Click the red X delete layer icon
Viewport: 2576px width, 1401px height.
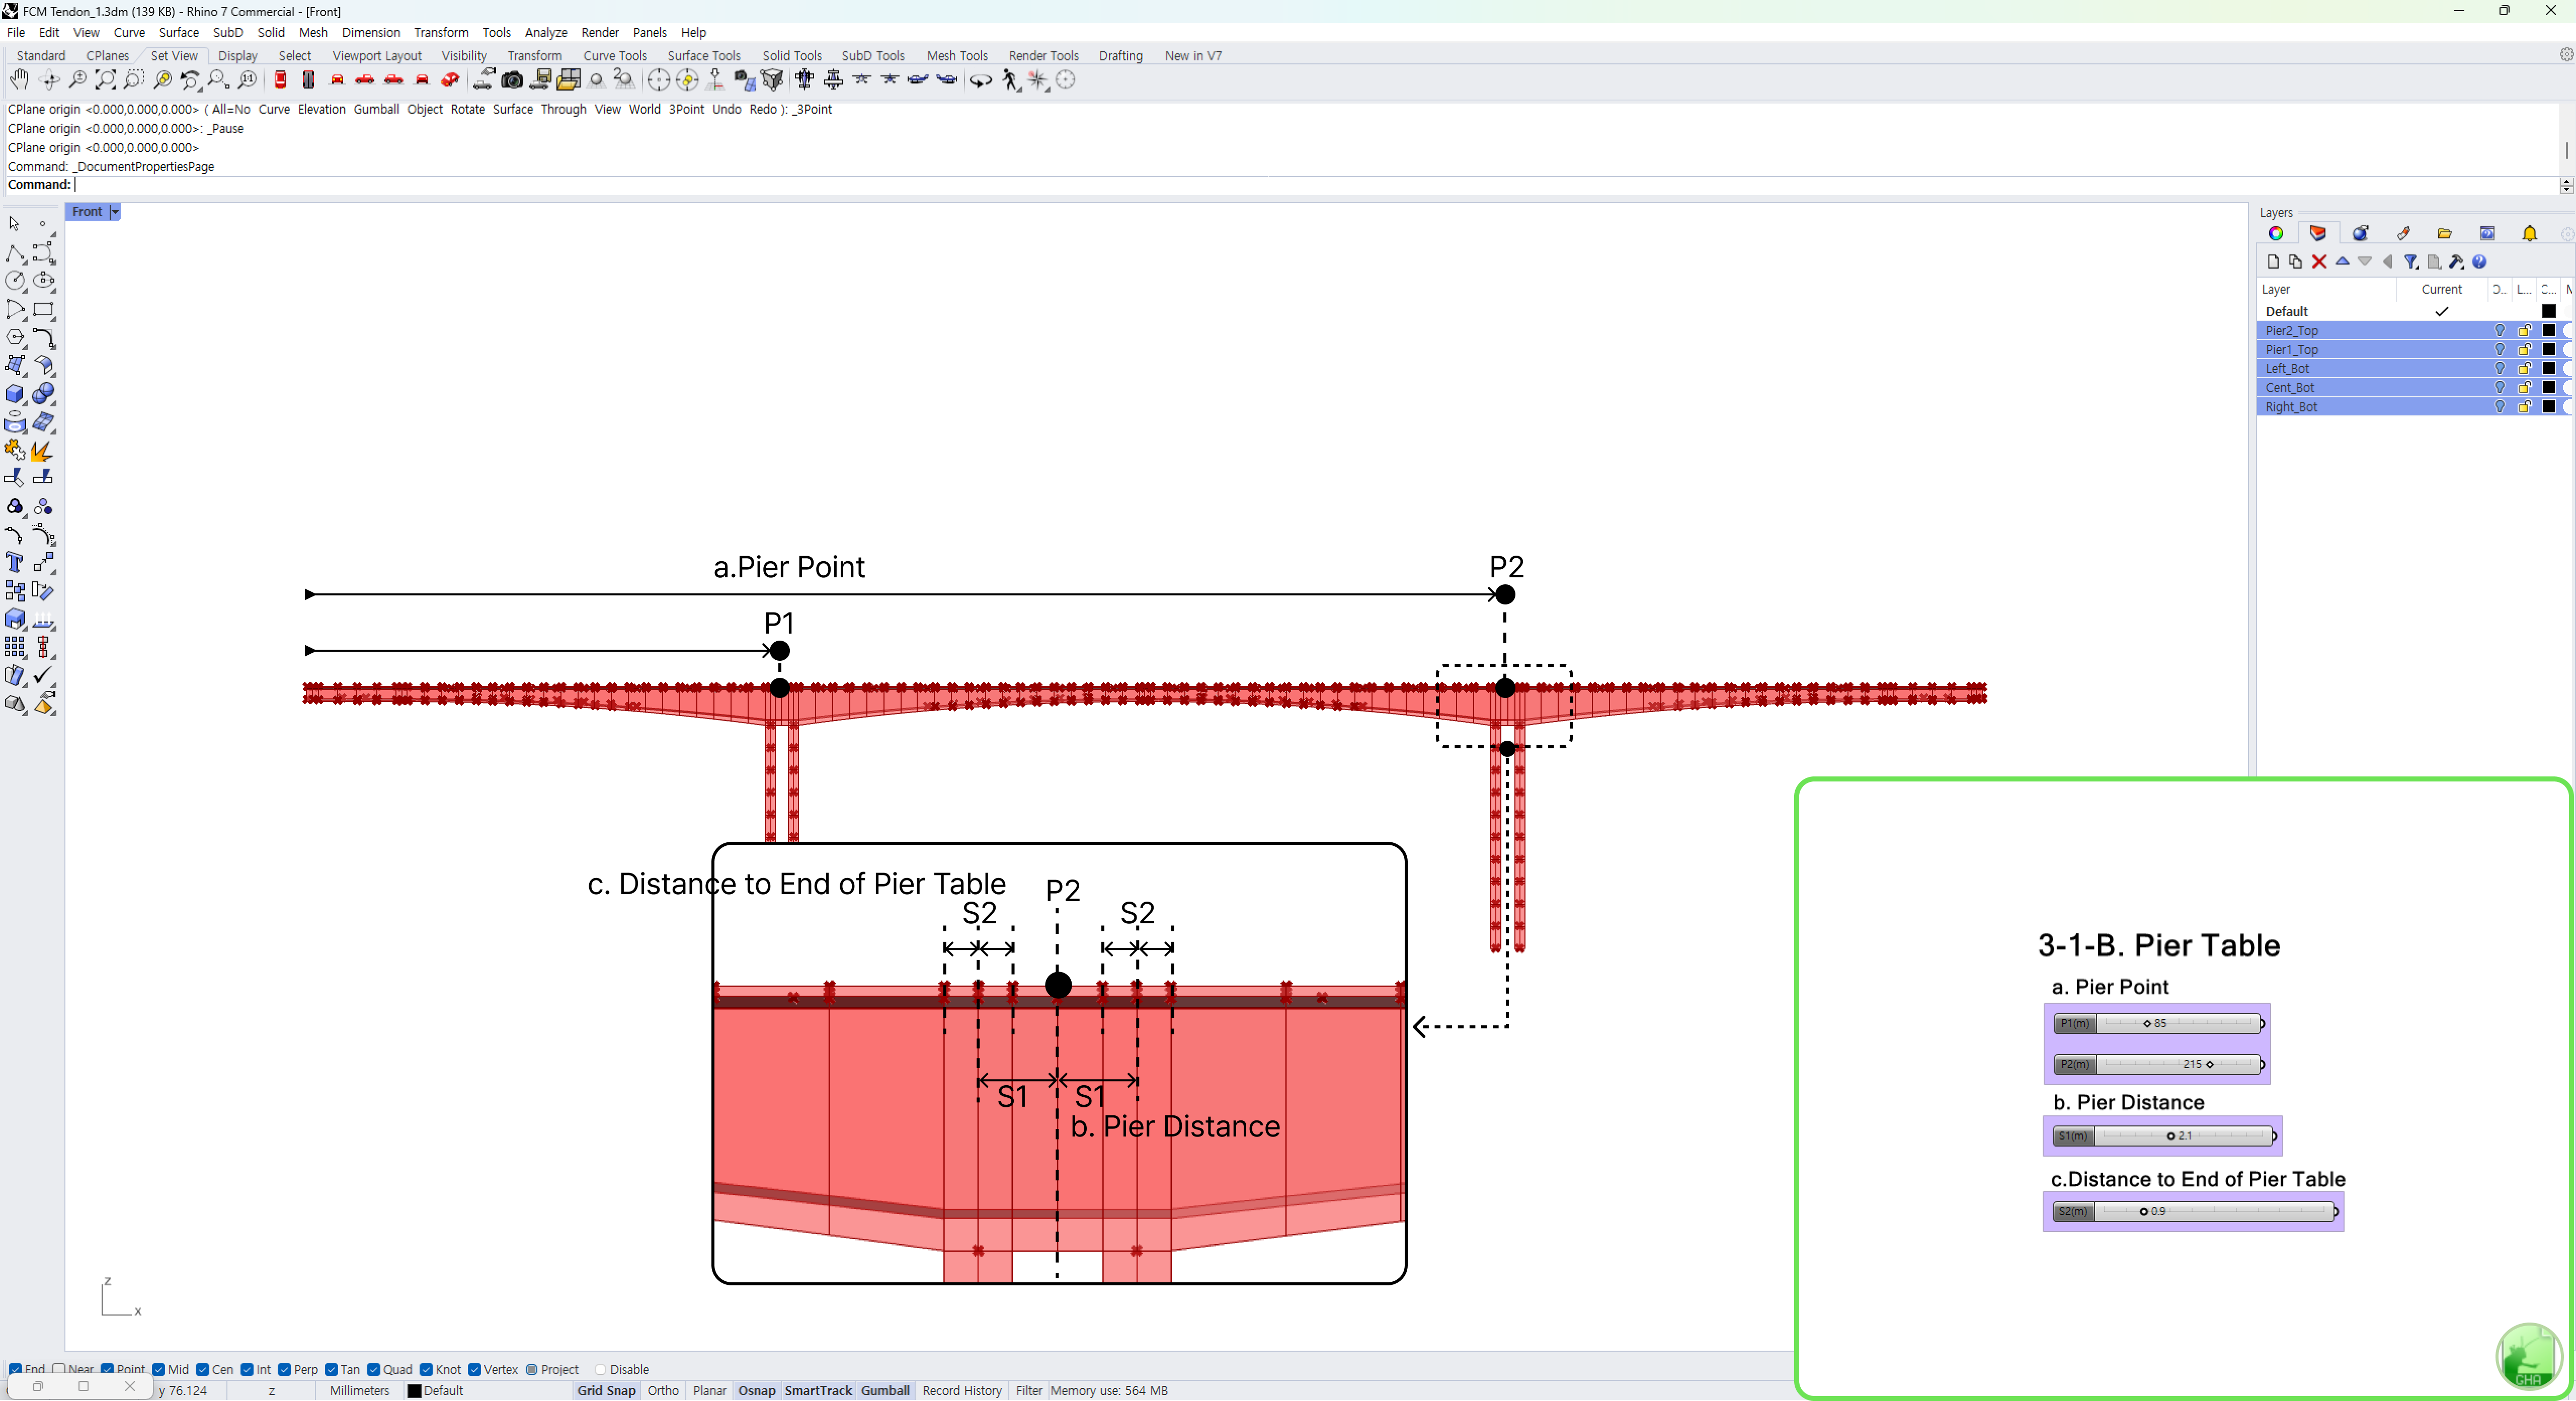pos(2319,262)
